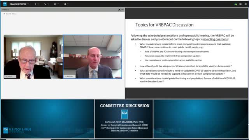The image size is (249, 140).
Task: Click the slide title Topics for VRBPAC Discussion
Action: coord(164,25)
